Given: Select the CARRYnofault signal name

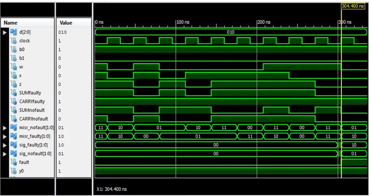Looking at the screenshot, I should pos(34,119).
